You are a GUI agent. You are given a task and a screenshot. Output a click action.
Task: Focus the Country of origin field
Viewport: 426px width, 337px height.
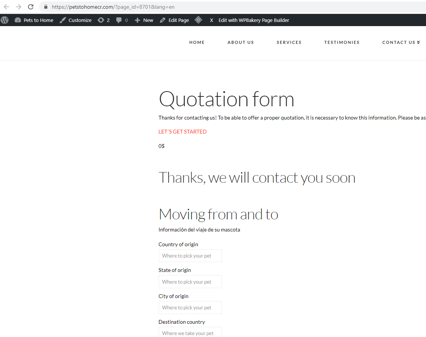pos(190,256)
